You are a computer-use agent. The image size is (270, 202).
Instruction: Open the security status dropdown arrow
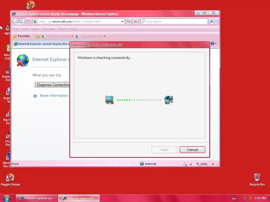[191, 164]
